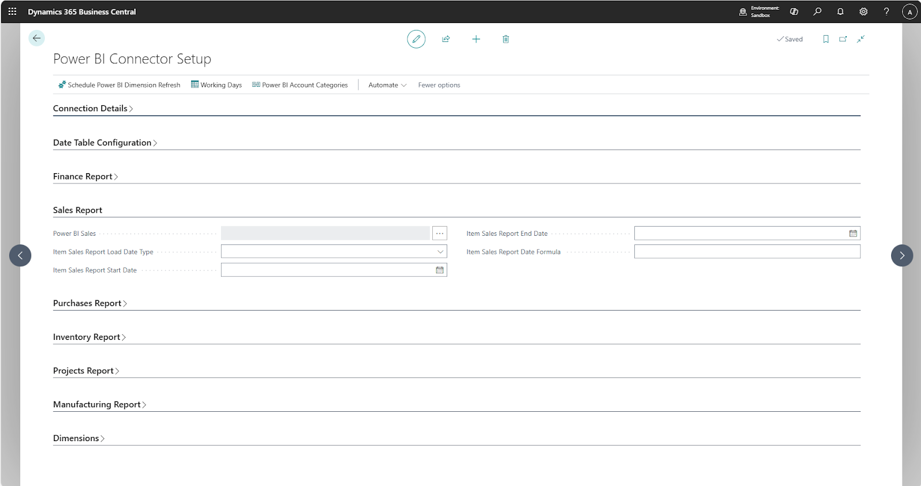Open the app launcher waffle menu
This screenshot has width=921, height=486.
click(x=12, y=12)
